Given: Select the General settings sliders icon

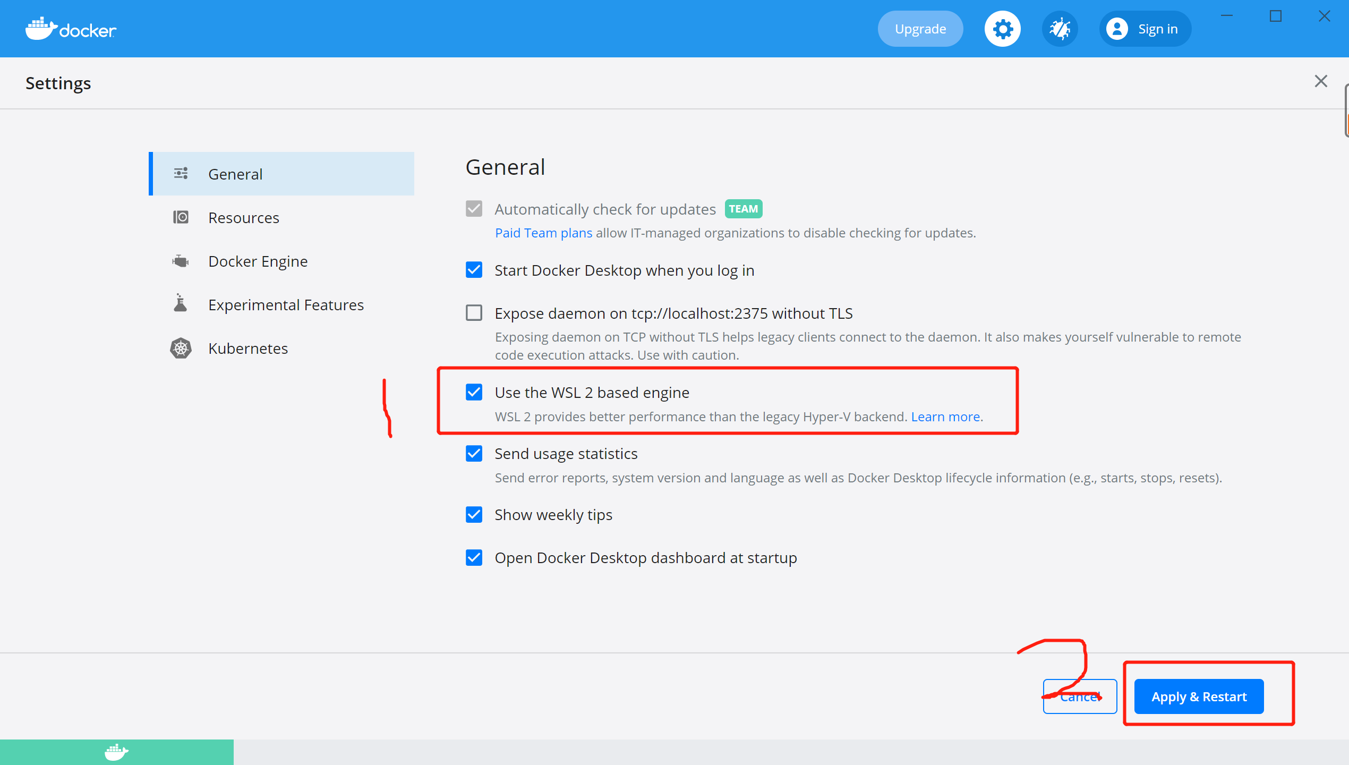Looking at the screenshot, I should click(180, 173).
